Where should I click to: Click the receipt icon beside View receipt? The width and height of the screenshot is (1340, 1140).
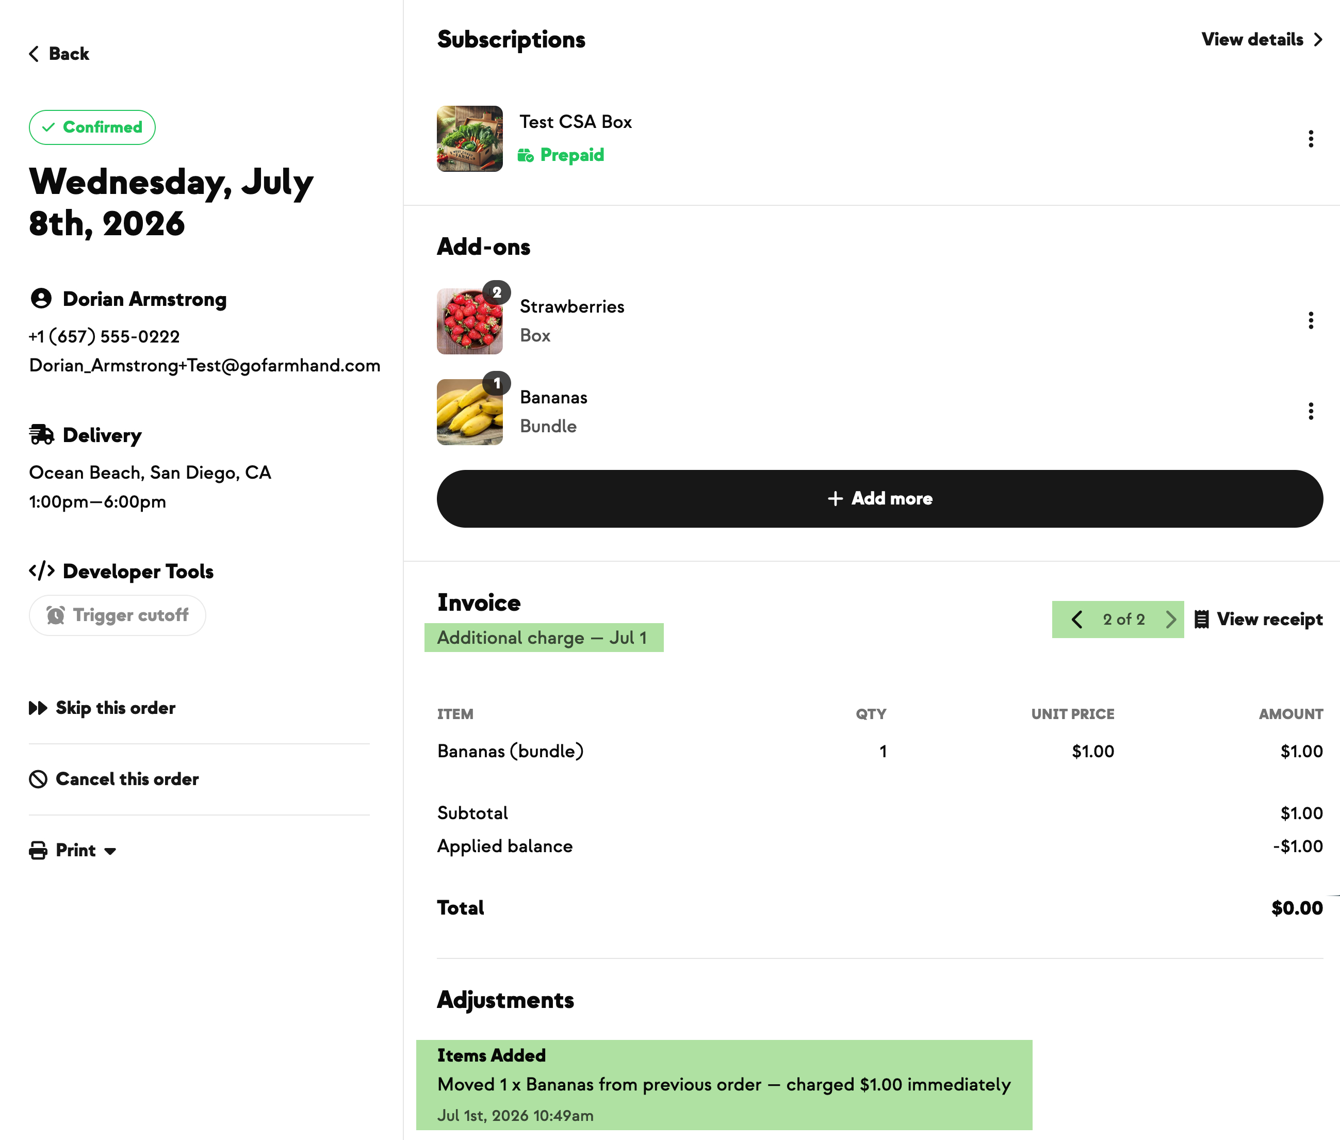click(x=1202, y=619)
